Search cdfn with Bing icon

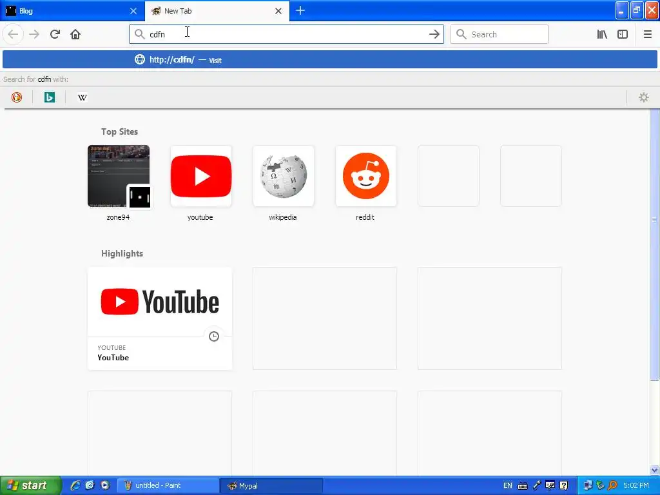[x=49, y=97]
